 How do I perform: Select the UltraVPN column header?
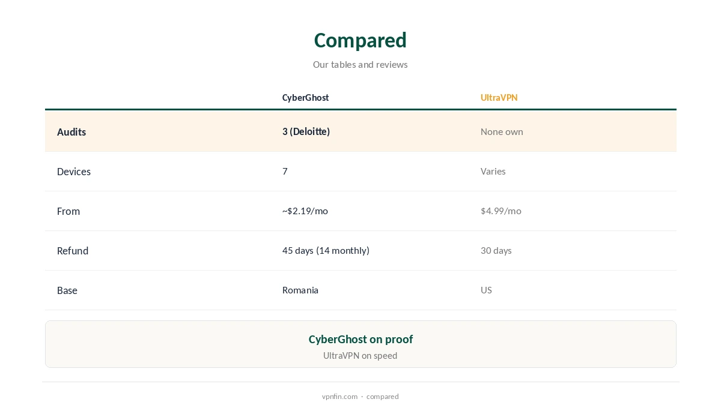click(x=499, y=97)
